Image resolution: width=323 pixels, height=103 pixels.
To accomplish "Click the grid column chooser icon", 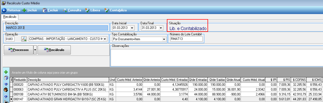I will [x=11, y=80].
